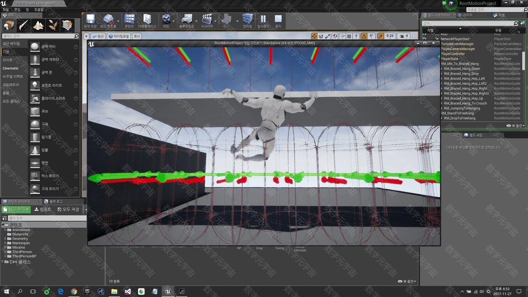Click the 임포트 button
528x297 pixels.
point(43,210)
